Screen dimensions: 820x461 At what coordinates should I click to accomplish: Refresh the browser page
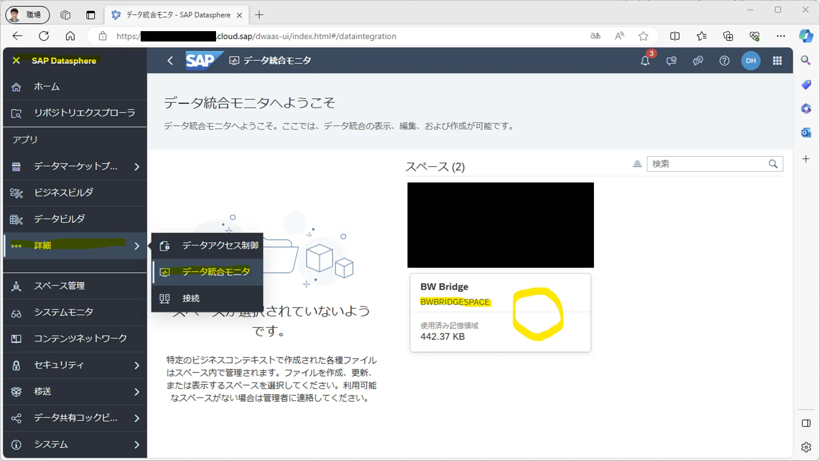tap(44, 36)
